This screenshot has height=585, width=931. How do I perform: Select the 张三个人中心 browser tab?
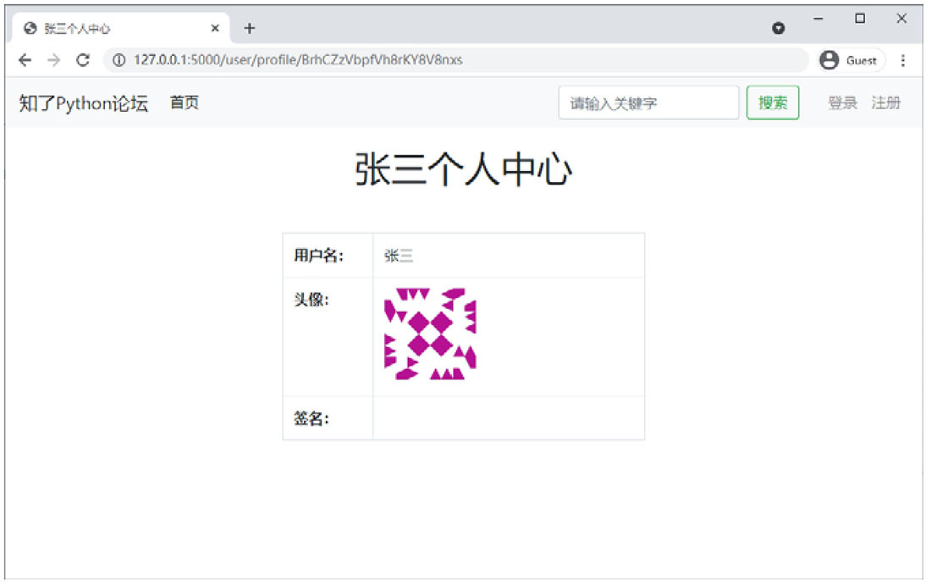pyautogui.click(x=120, y=28)
